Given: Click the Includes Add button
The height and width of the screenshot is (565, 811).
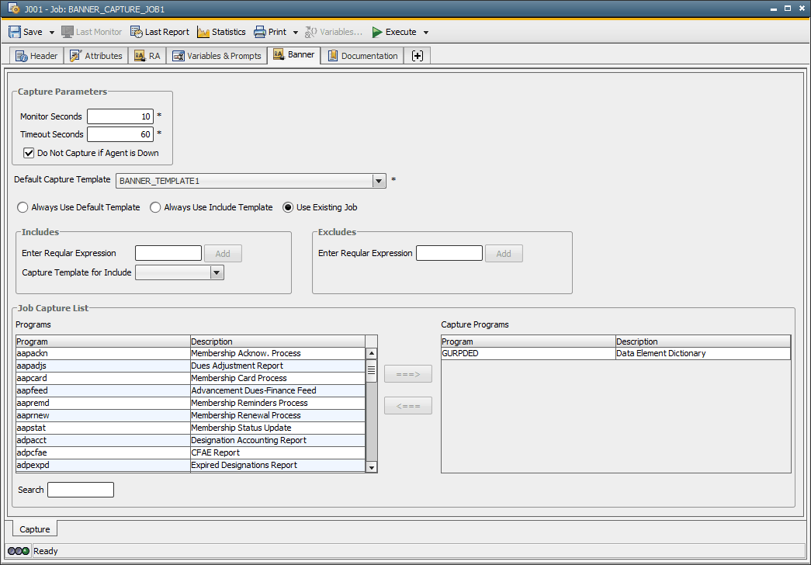Looking at the screenshot, I should tap(223, 254).
